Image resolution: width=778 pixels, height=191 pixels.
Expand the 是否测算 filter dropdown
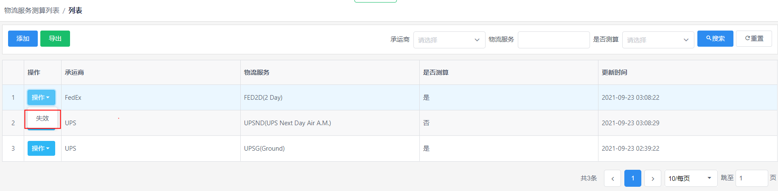pos(658,40)
